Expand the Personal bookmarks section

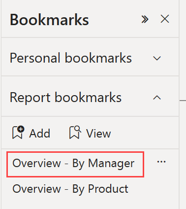(x=157, y=58)
